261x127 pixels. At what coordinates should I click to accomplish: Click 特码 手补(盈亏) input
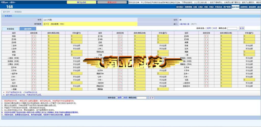pos(76,36)
